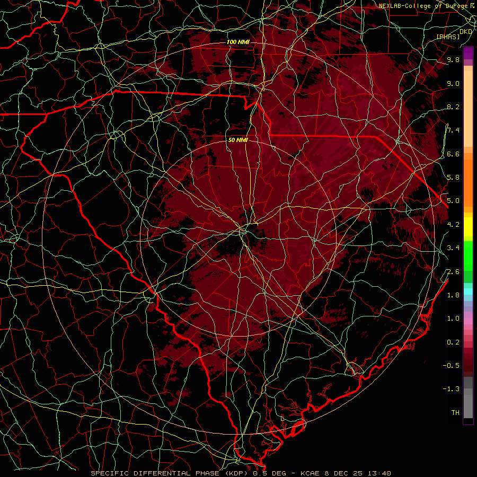Click the 4.2 scale value
Viewport: 477px width, 477px height.
[453, 225]
